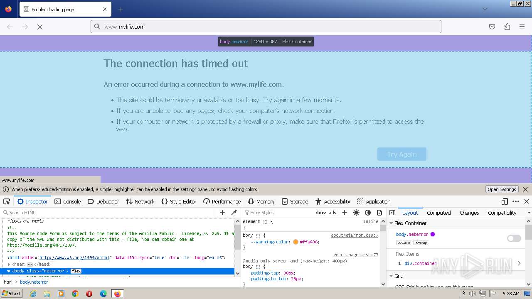Select the Changes sidebar tab
This screenshot has width=532, height=299.
click(x=469, y=213)
